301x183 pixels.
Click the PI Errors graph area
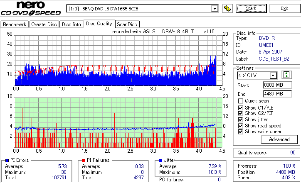[x=118, y=60]
